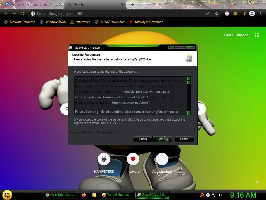This screenshot has height=200, width=266.
Task: Open Google apps grid icon
Action: [257, 35]
